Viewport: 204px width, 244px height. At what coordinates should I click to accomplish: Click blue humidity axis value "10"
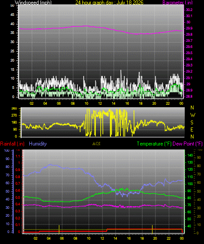click(7, 224)
